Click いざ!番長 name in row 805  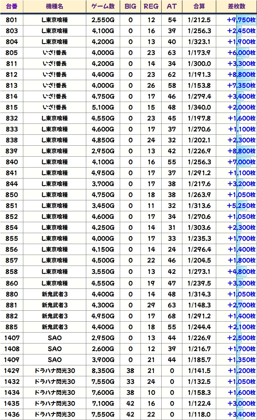(x=55, y=52)
